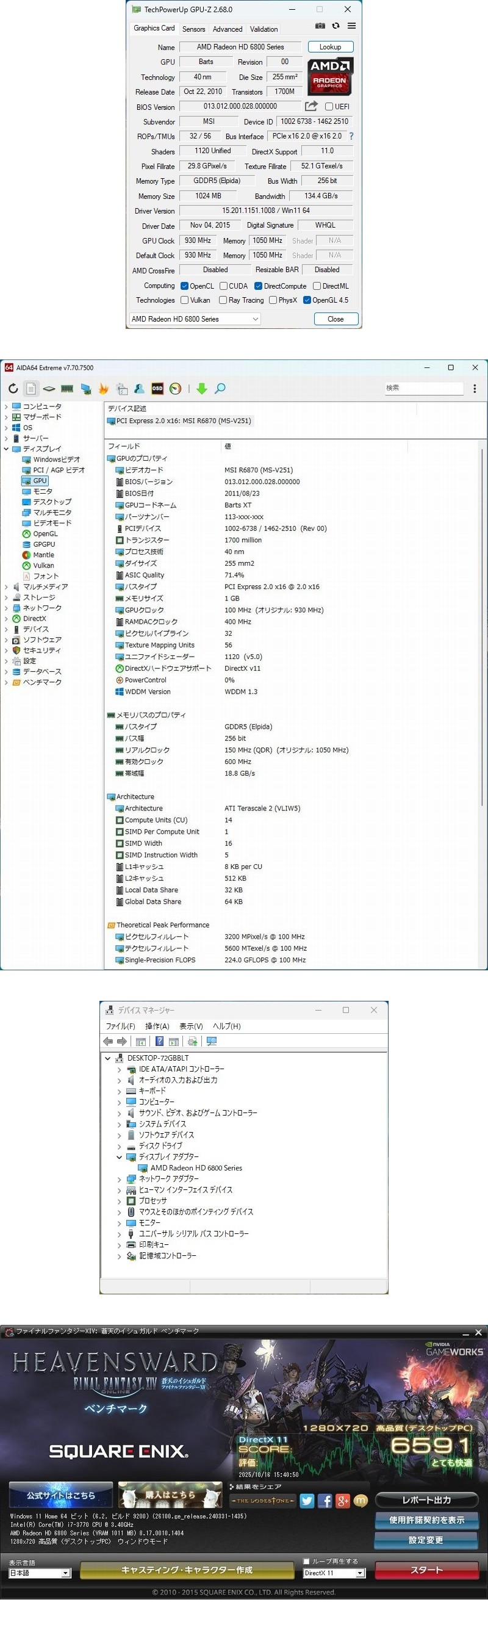488x1630 pixels.
Task: Toggle the Vulkan checkbox in GPU-Z
Action: (x=185, y=301)
